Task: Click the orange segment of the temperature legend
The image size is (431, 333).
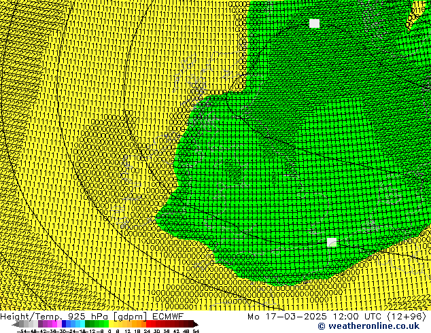Action: 139,324
